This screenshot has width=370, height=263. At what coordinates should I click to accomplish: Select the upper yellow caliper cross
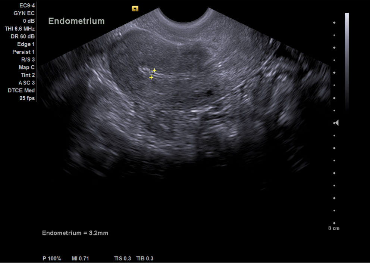point(154,70)
